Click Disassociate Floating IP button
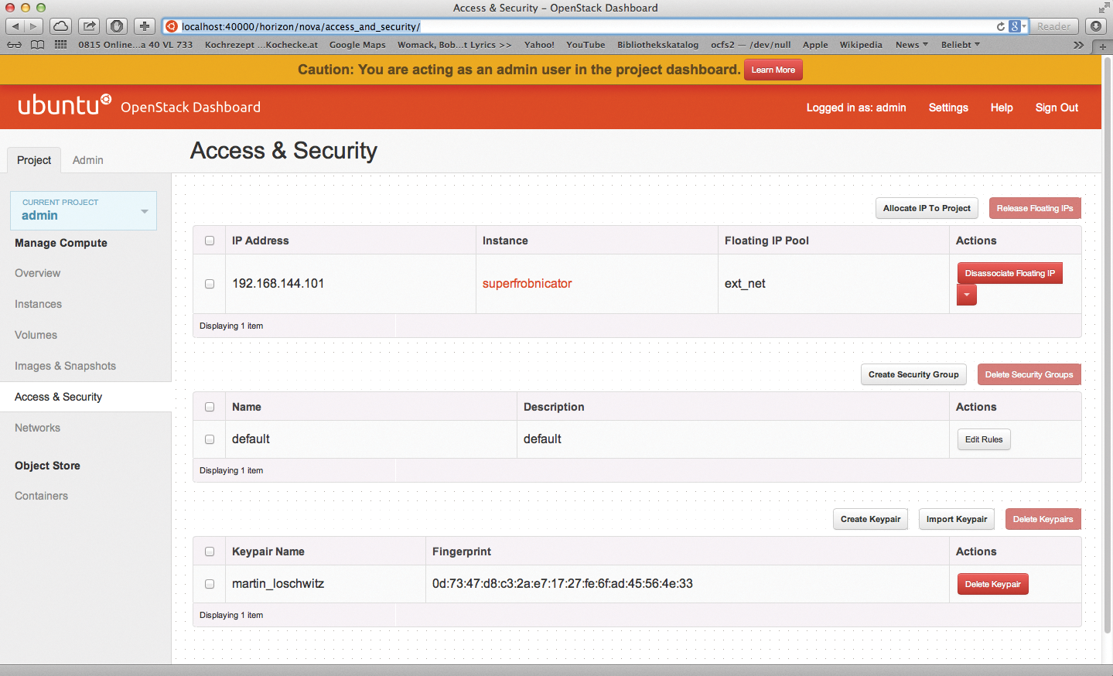The height and width of the screenshot is (676, 1113). (1009, 273)
